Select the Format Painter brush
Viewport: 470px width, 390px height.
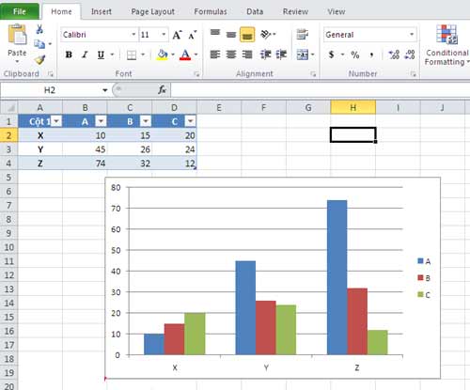(x=39, y=59)
